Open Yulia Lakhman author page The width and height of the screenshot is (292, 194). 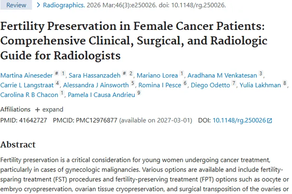(x=260, y=85)
